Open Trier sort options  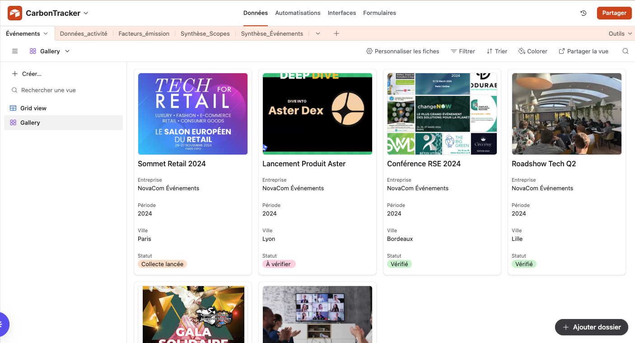497,51
